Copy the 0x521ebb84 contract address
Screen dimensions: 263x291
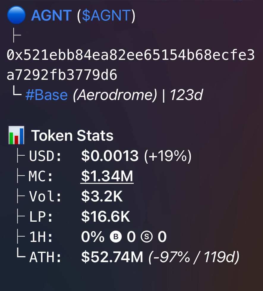coord(131,65)
